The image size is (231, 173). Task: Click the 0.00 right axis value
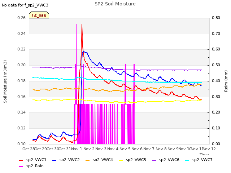(x=216, y=144)
